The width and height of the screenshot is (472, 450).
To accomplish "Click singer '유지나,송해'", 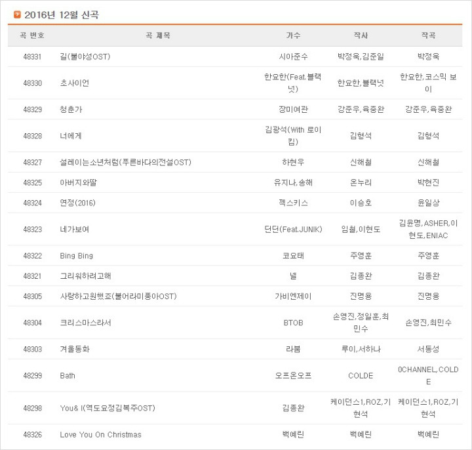I will point(293,182).
